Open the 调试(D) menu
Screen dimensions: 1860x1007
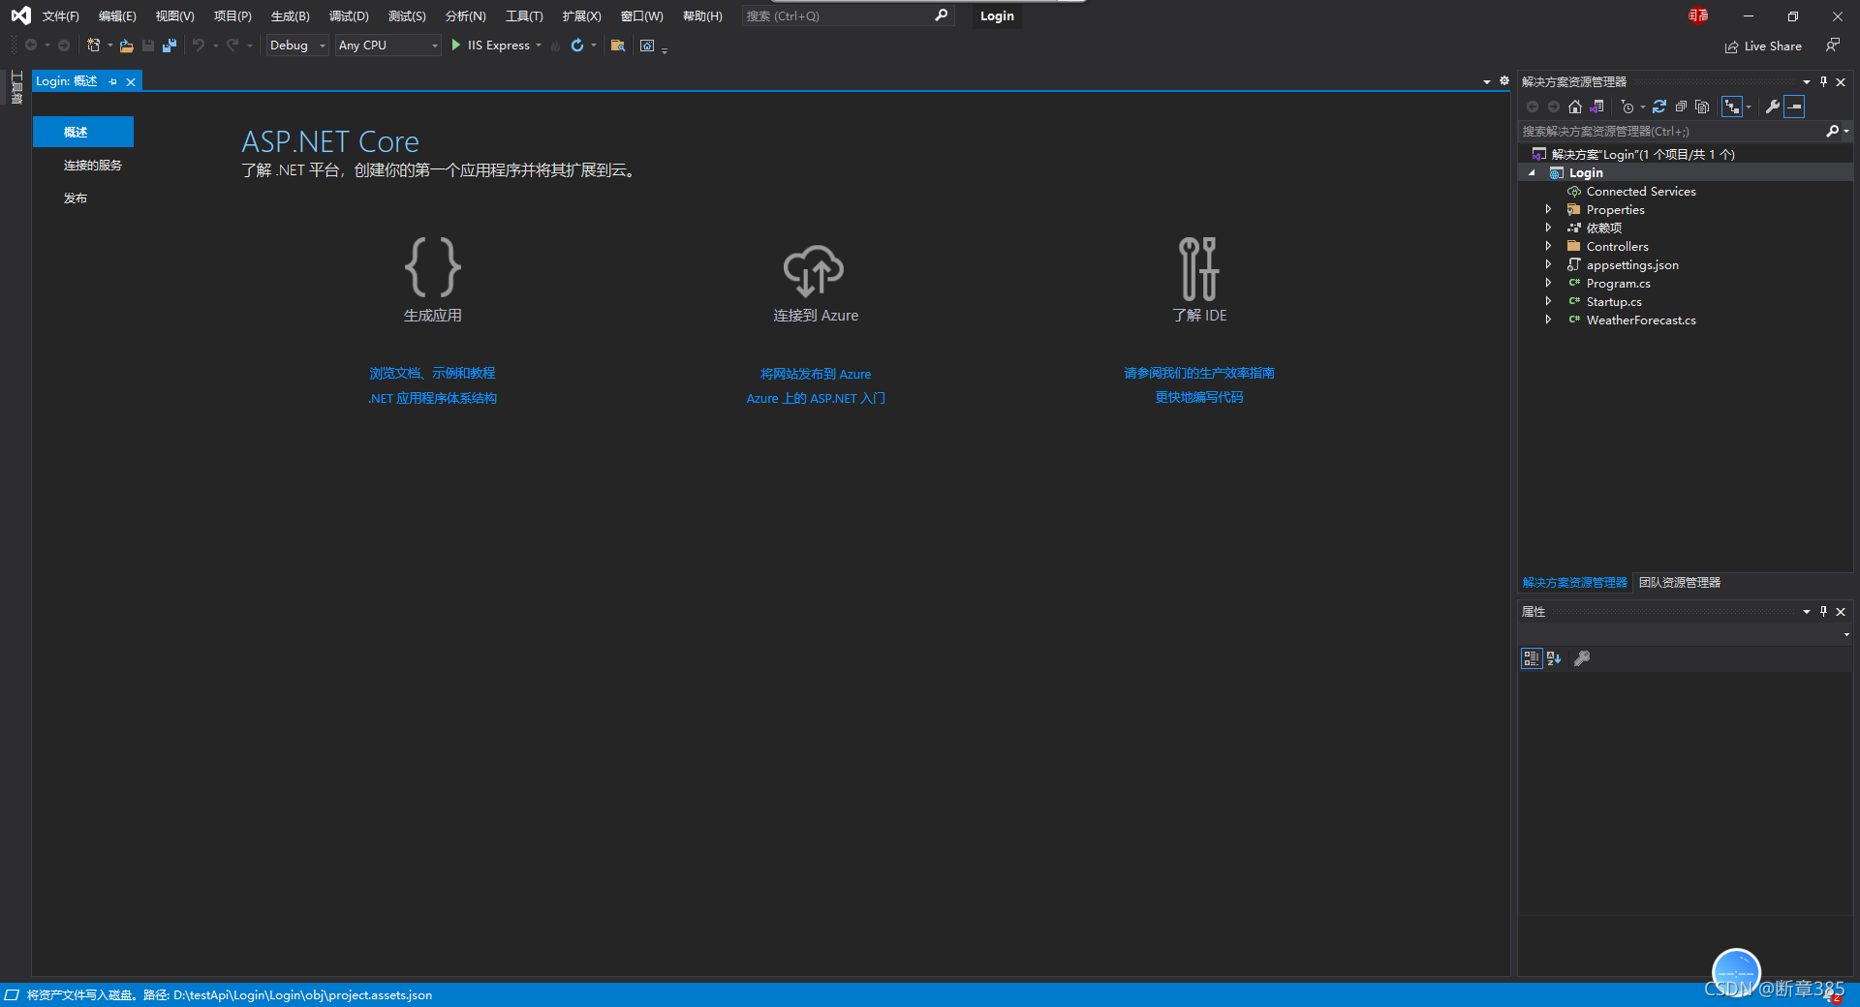point(349,16)
